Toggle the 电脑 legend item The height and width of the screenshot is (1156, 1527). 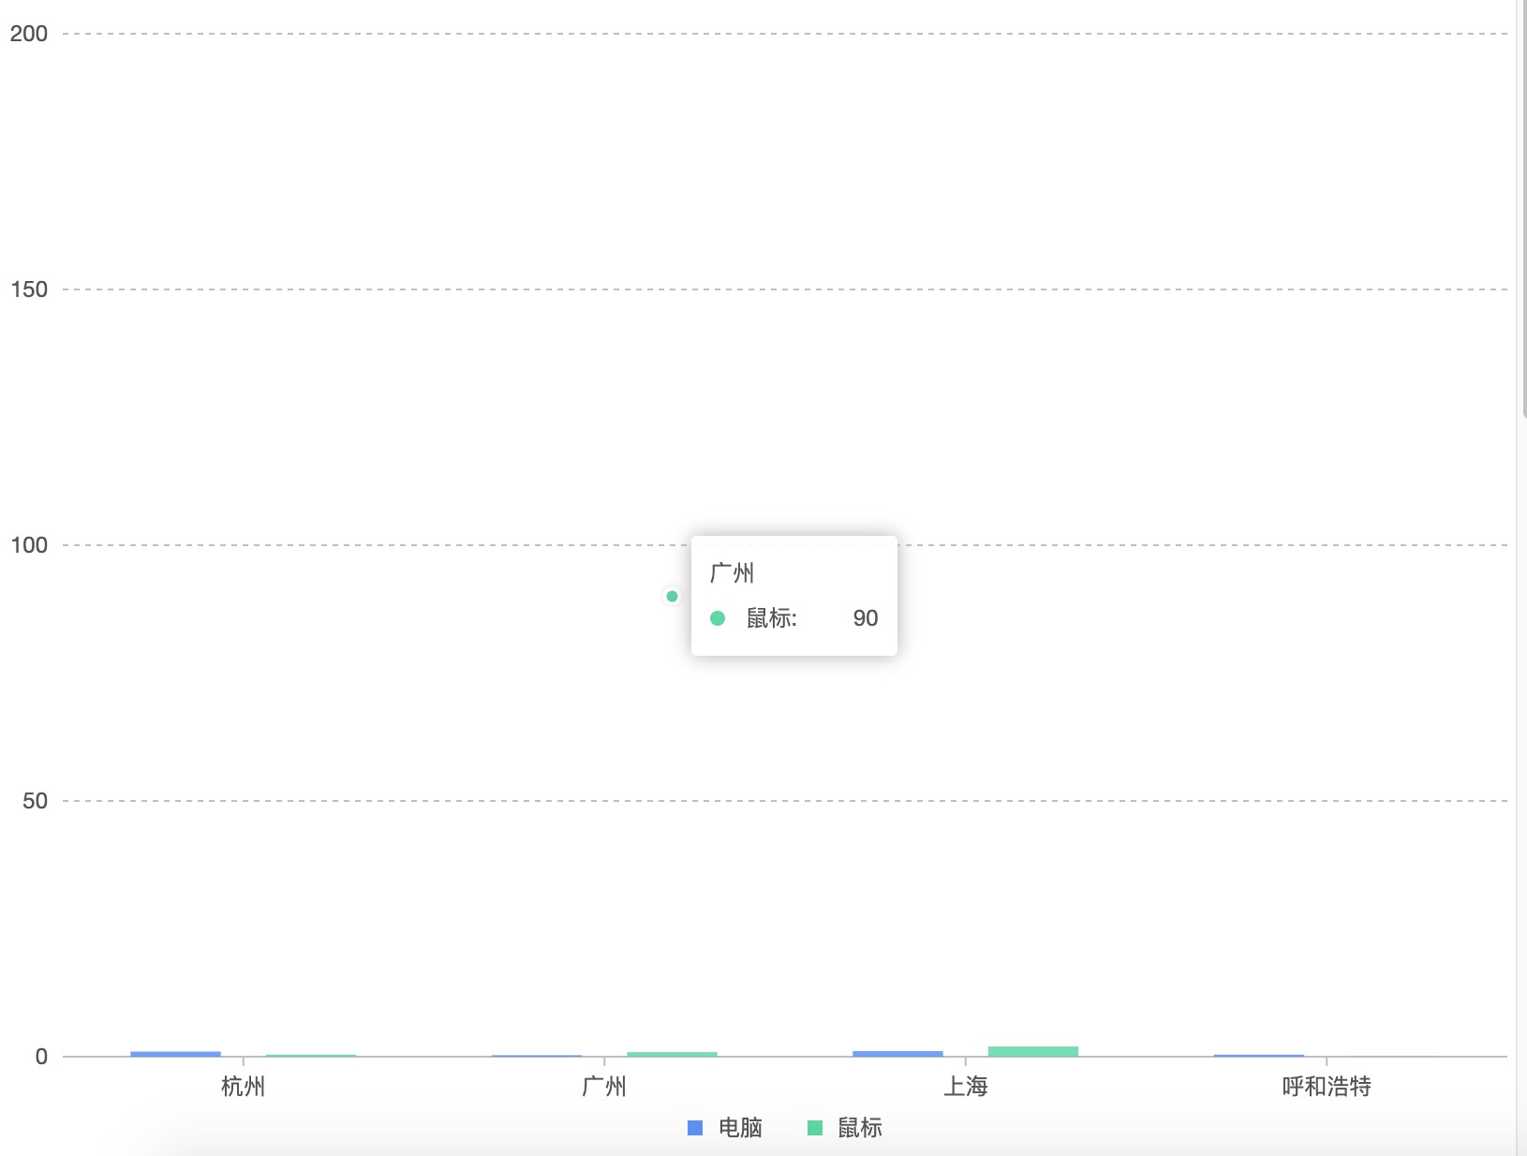[725, 1128]
